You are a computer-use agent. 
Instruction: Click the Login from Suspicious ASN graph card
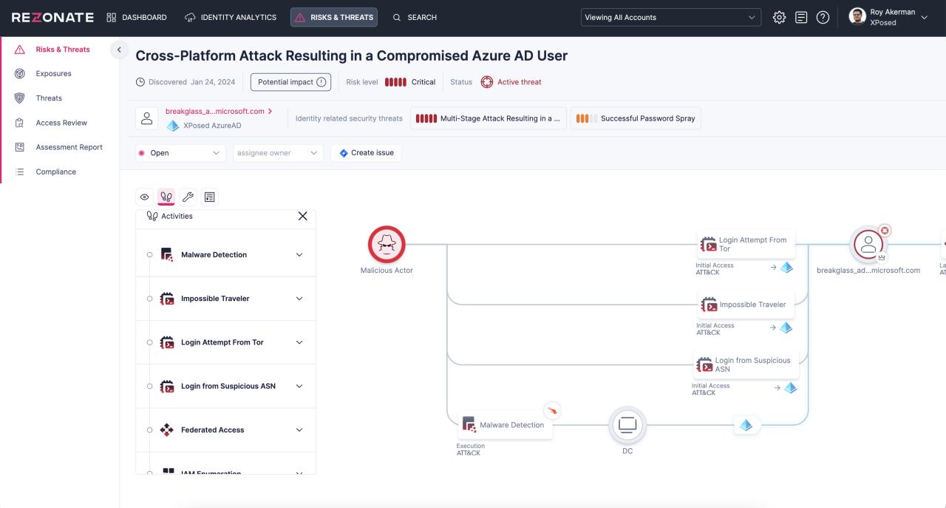click(746, 365)
